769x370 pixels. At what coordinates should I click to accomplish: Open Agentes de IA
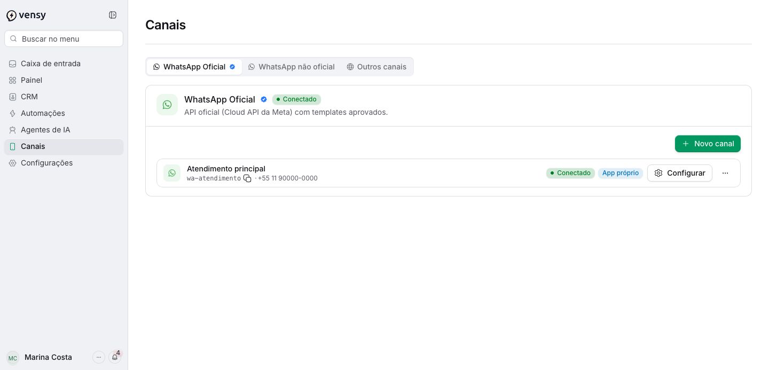[x=64, y=130]
